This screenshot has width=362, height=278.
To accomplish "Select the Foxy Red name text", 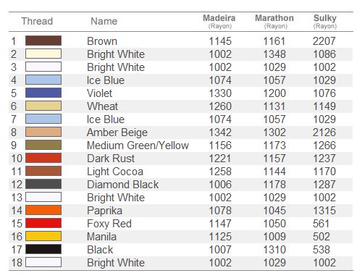I will point(109,224).
